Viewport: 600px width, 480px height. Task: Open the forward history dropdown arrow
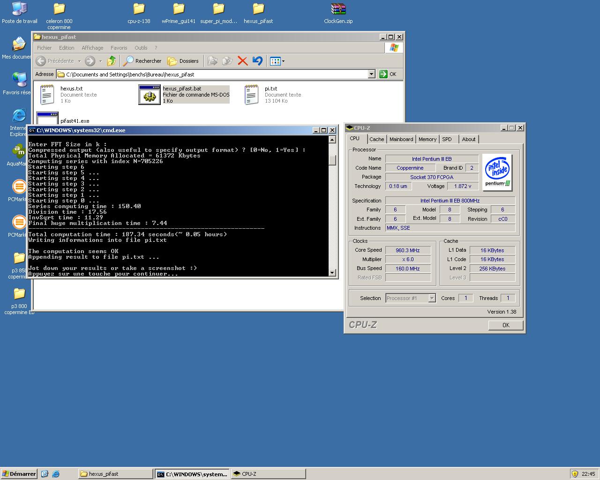pos(99,61)
